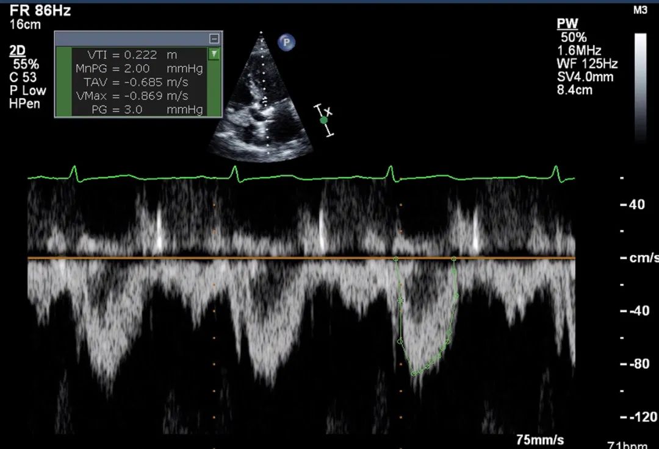The width and height of the screenshot is (659, 449).
Task: Click the PW sample volume gate on sector
Action: pyautogui.click(x=265, y=101)
